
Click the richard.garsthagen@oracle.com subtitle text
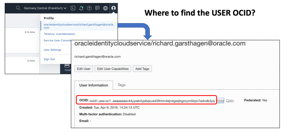[x=98, y=57]
